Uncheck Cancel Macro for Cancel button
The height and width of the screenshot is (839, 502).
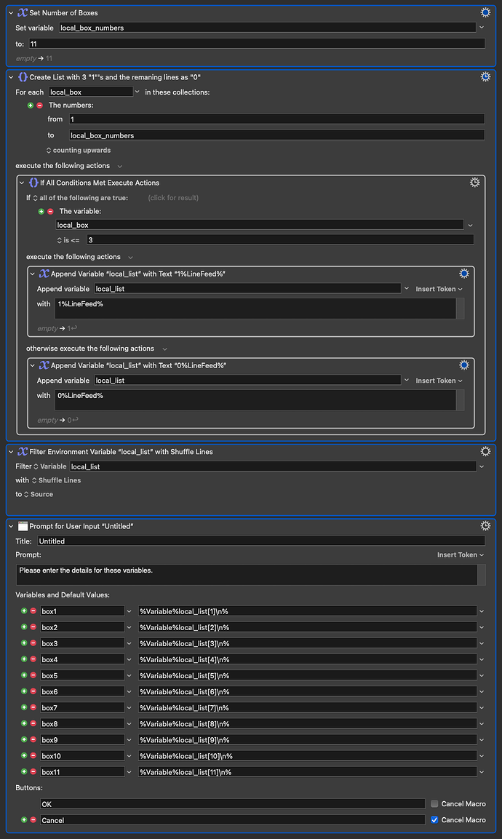coord(434,820)
